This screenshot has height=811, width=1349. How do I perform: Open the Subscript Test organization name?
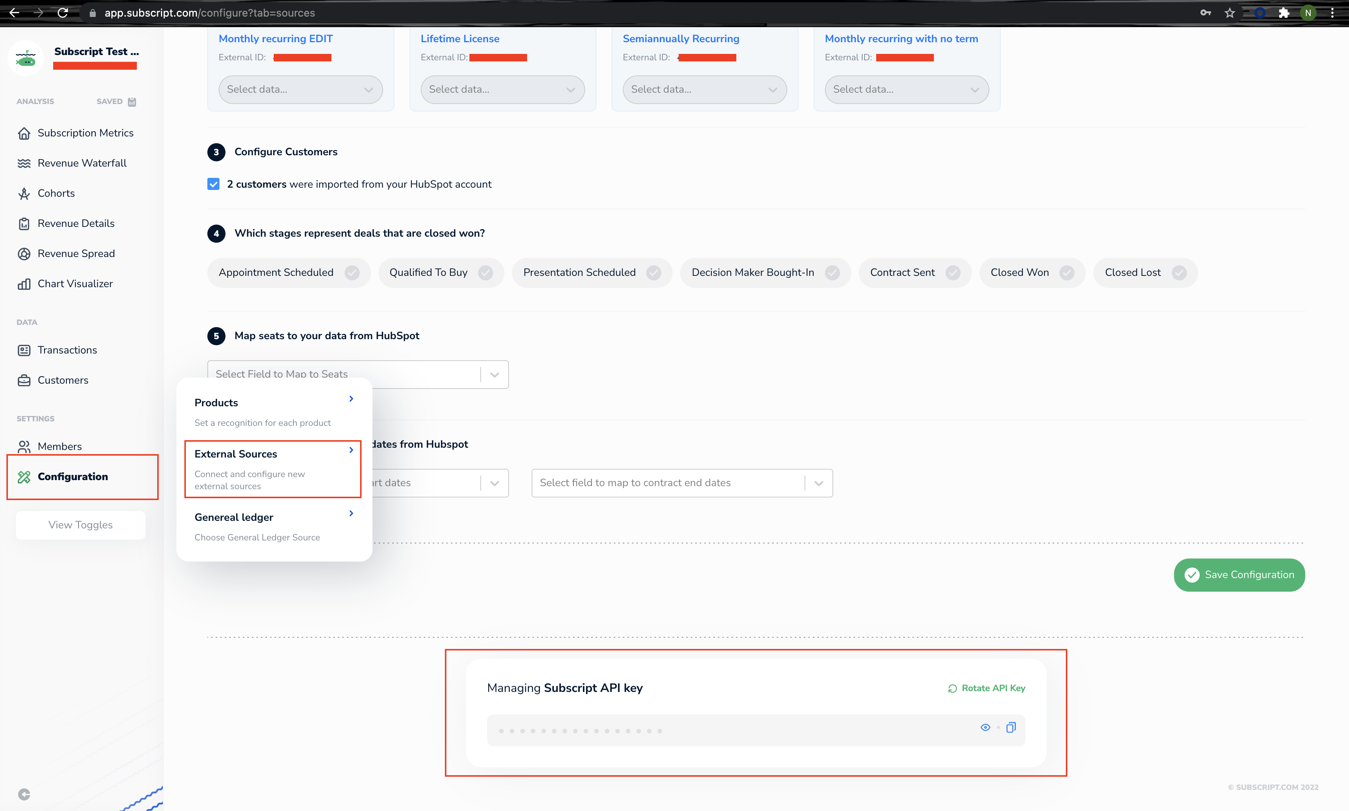[96, 51]
